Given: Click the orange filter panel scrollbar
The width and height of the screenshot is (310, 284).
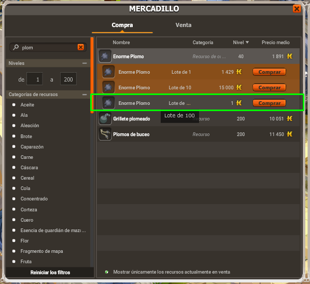Looking at the screenshot, I should tap(92, 75).
